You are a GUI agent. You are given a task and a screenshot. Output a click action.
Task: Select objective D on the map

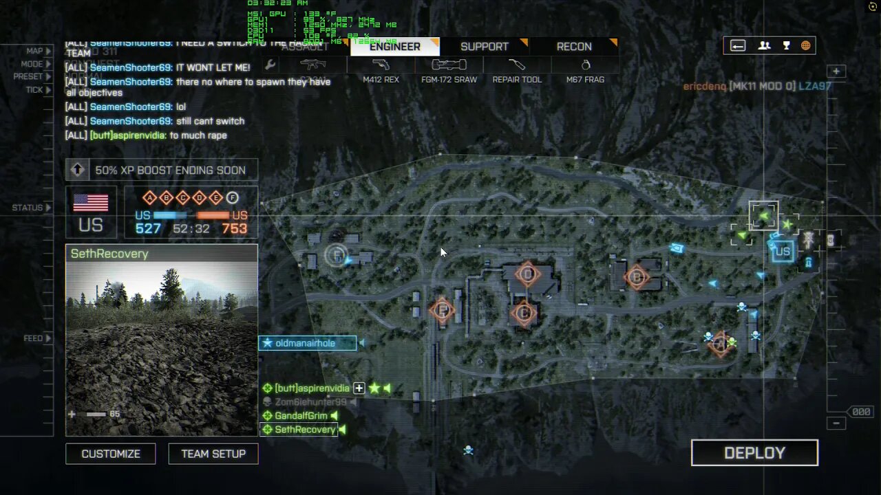[527, 275]
